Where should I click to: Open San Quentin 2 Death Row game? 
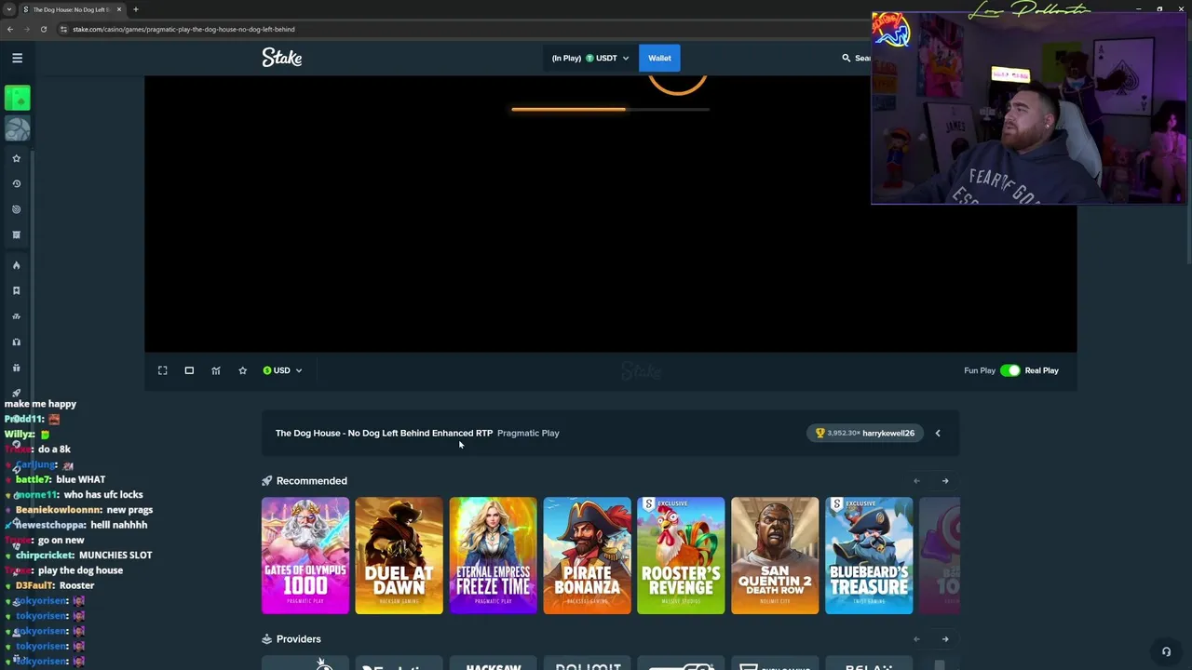pyautogui.click(x=775, y=556)
